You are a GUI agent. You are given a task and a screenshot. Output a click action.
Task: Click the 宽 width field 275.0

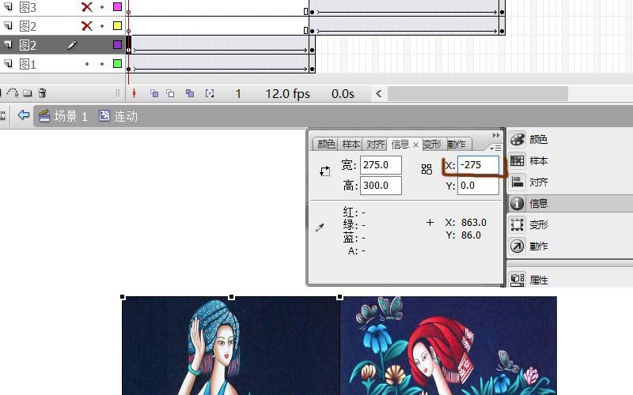point(381,165)
